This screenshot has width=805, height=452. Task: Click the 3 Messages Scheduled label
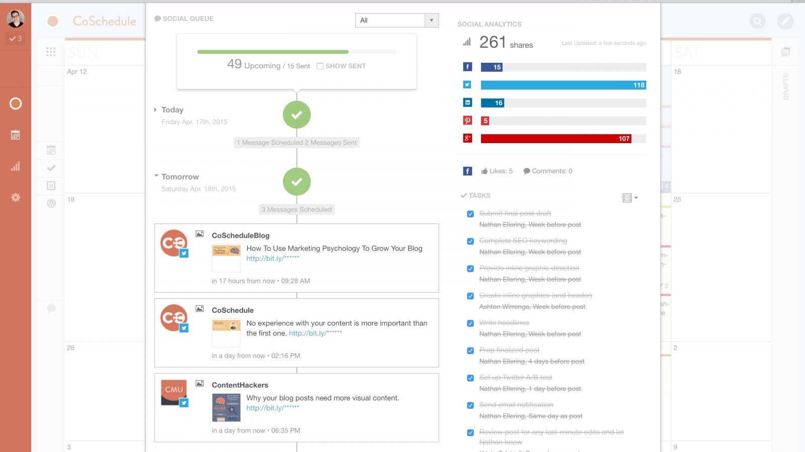coord(296,209)
